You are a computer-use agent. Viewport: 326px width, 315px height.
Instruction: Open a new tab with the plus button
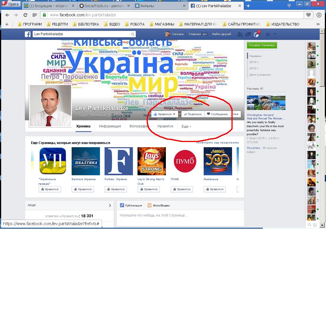point(248,6)
